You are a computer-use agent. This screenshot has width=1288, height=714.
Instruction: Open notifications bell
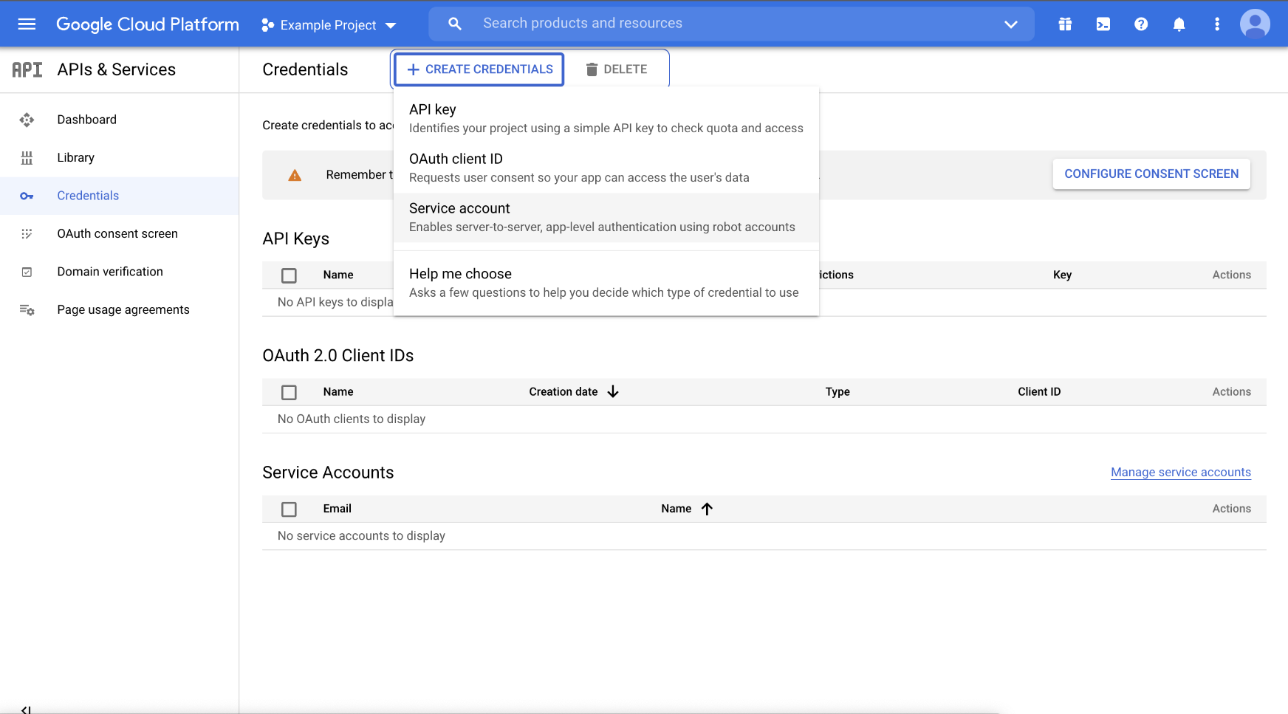[1179, 24]
